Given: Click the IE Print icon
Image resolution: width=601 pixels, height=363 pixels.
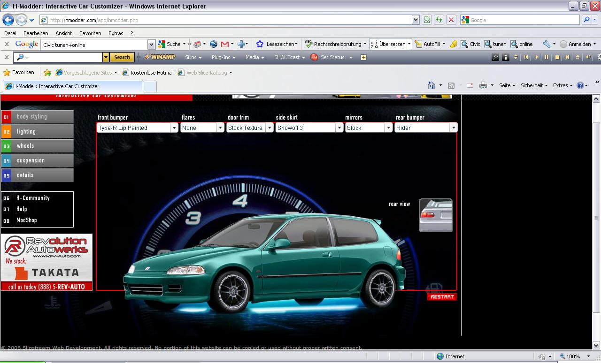Looking at the screenshot, I should click(x=483, y=85).
